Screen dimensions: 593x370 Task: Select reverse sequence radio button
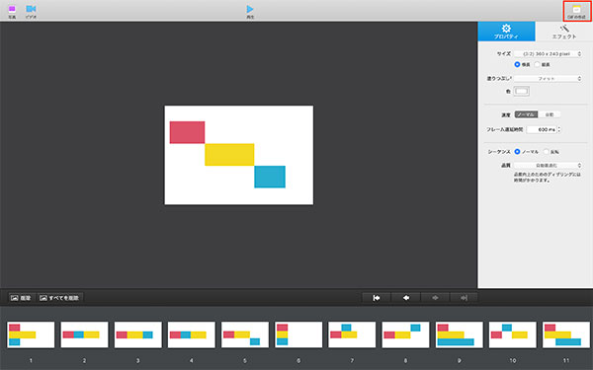[x=547, y=152]
